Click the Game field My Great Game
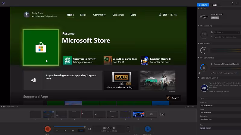The width and height of the screenshot is (241, 135). coord(221,112)
